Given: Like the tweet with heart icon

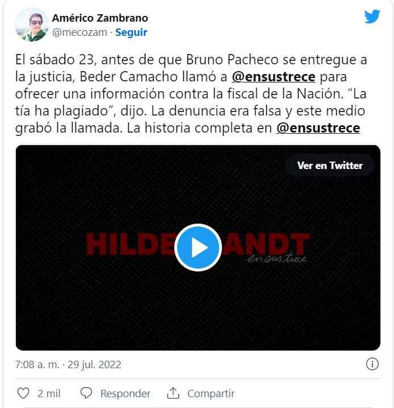Looking at the screenshot, I should coord(23,393).
